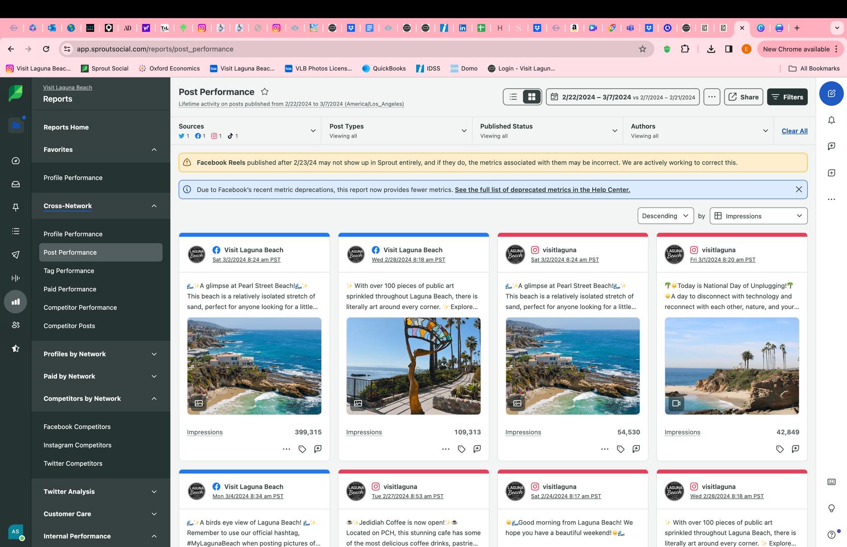Click the Sprout Social leaf logo
This screenshot has width=847, height=547.
point(16,93)
